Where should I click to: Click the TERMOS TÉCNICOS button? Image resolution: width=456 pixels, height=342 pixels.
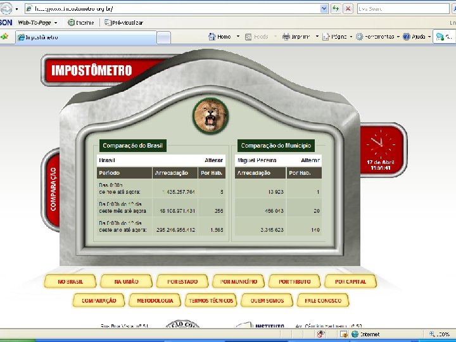[211, 300]
